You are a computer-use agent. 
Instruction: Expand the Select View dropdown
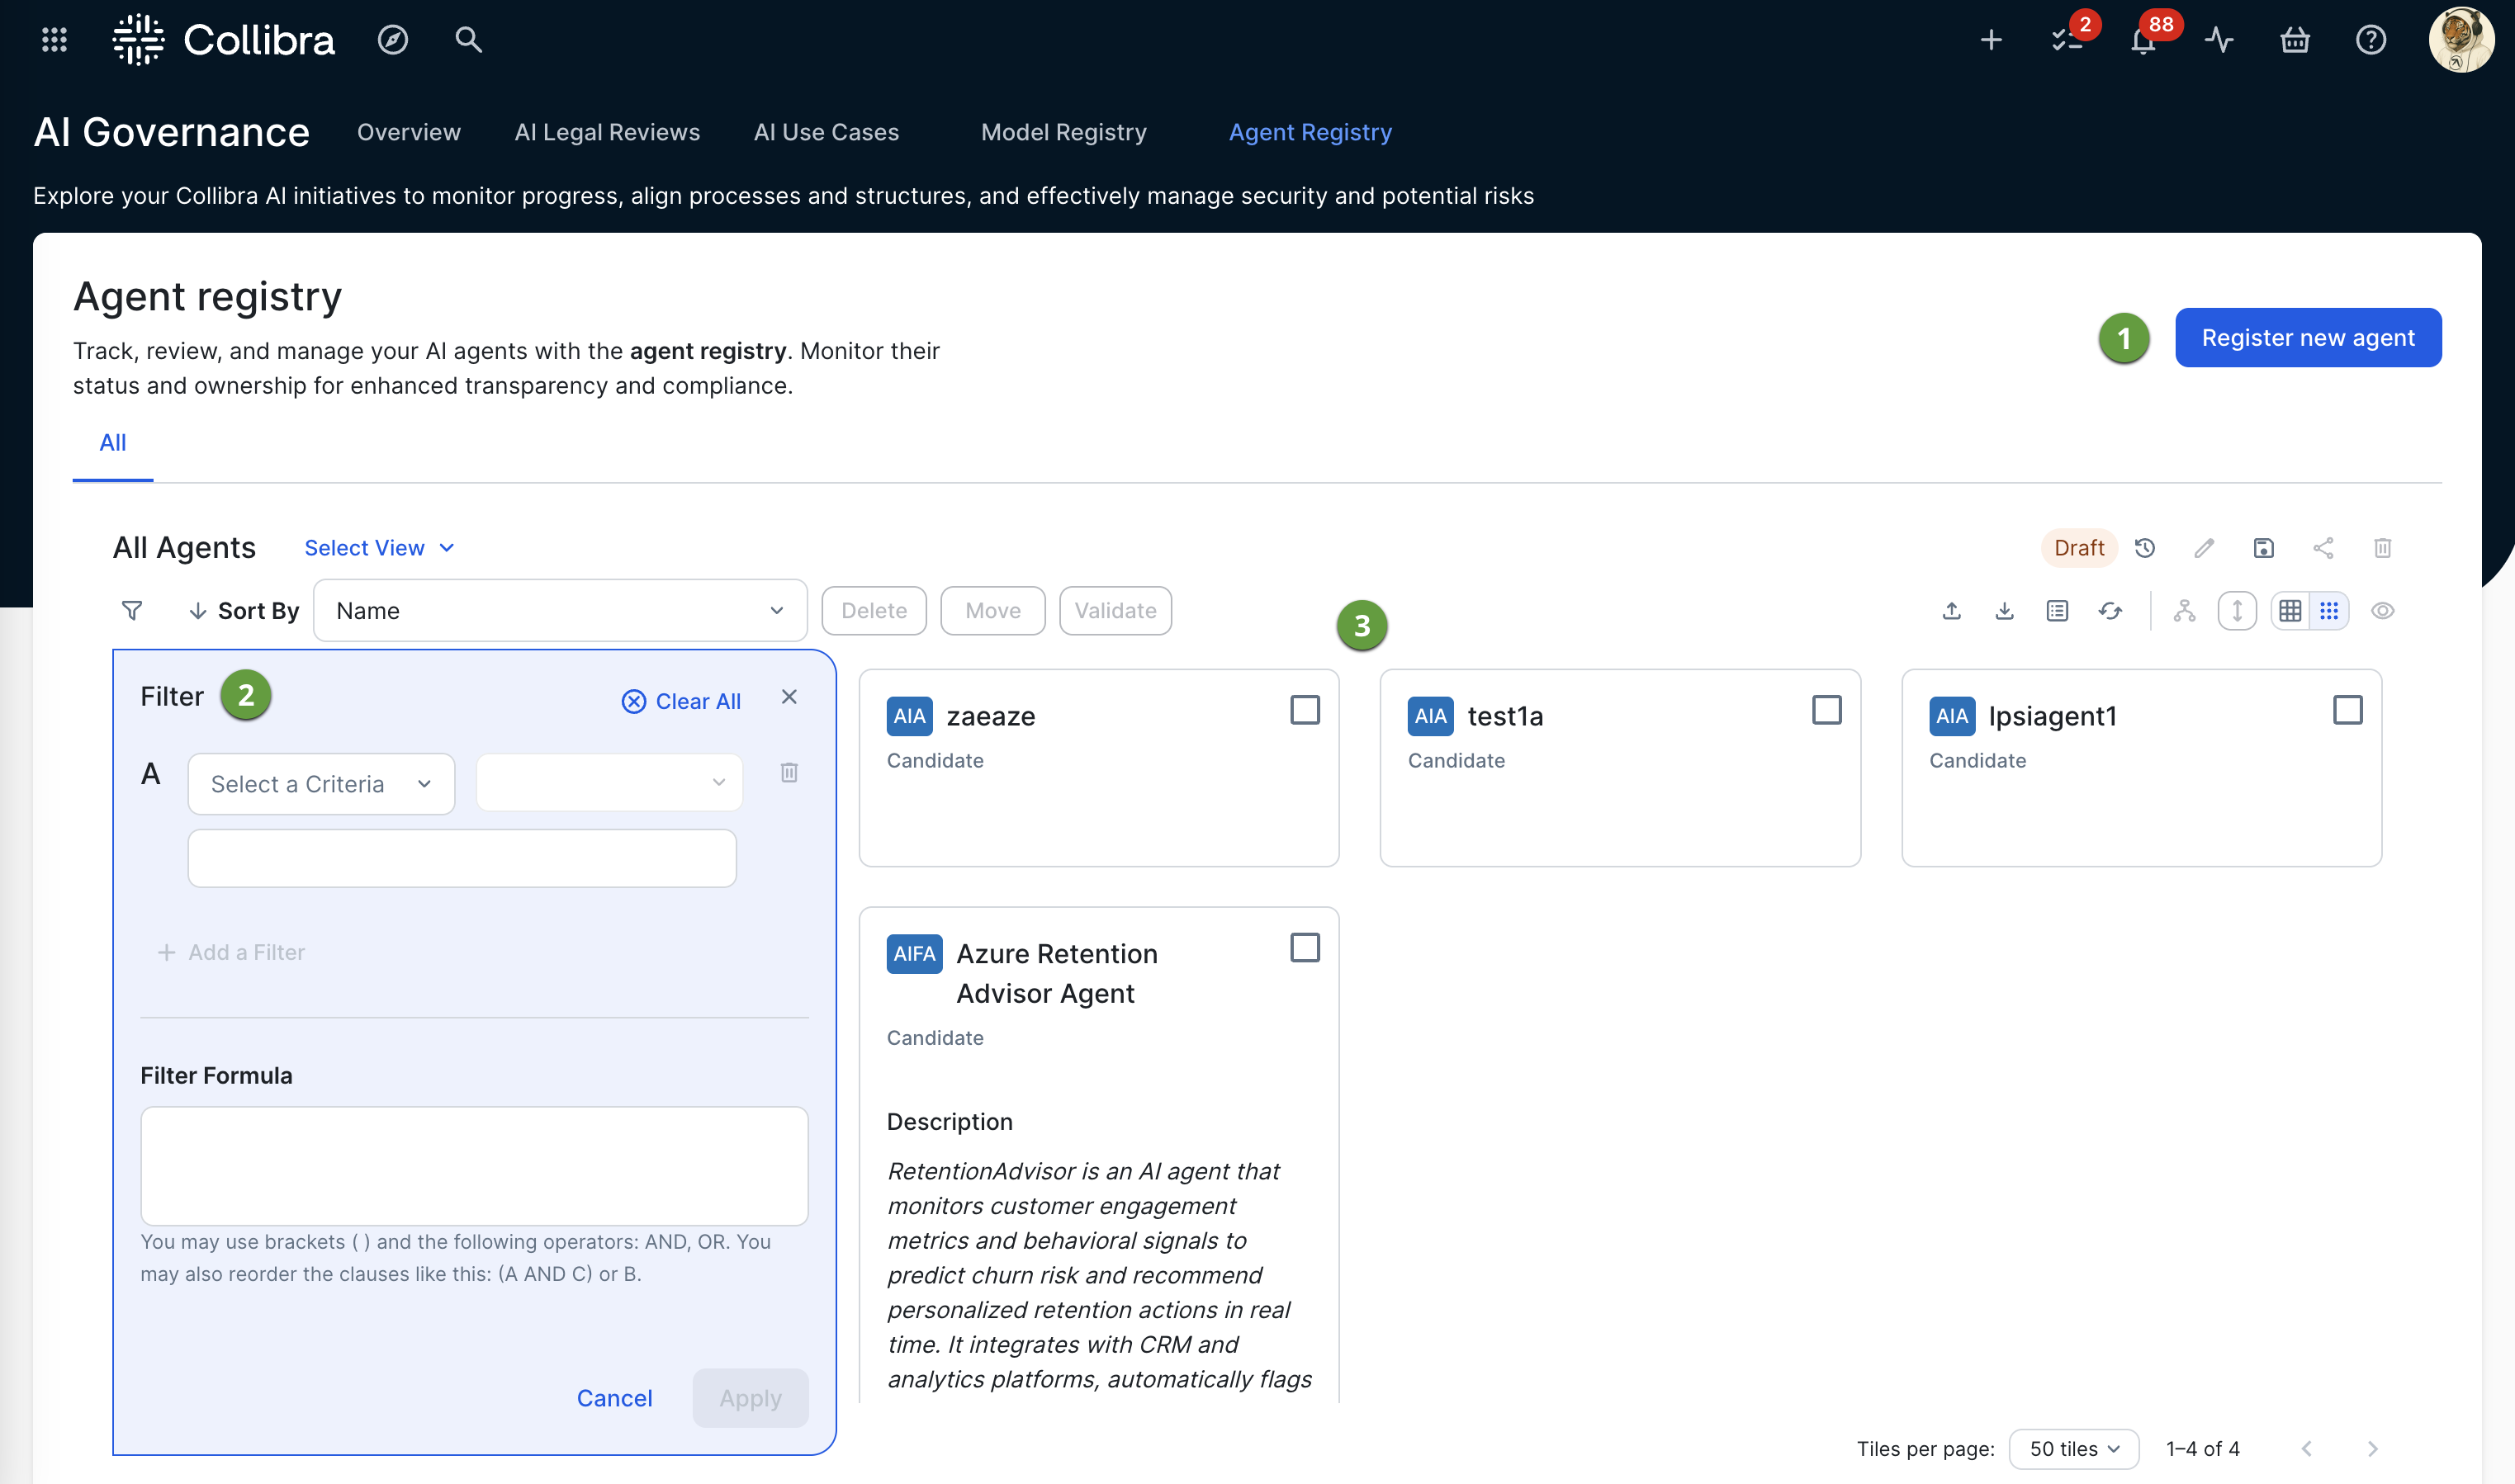pyautogui.click(x=379, y=548)
